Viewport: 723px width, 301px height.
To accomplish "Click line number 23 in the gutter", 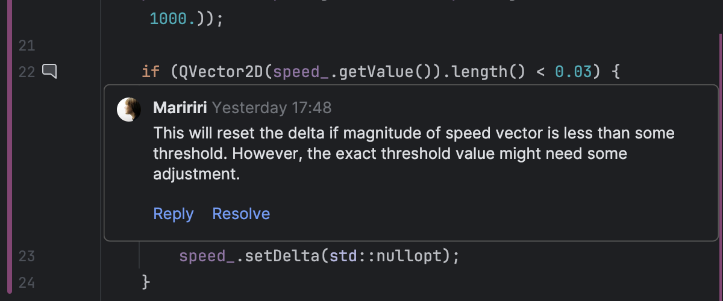I will click(27, 256).
